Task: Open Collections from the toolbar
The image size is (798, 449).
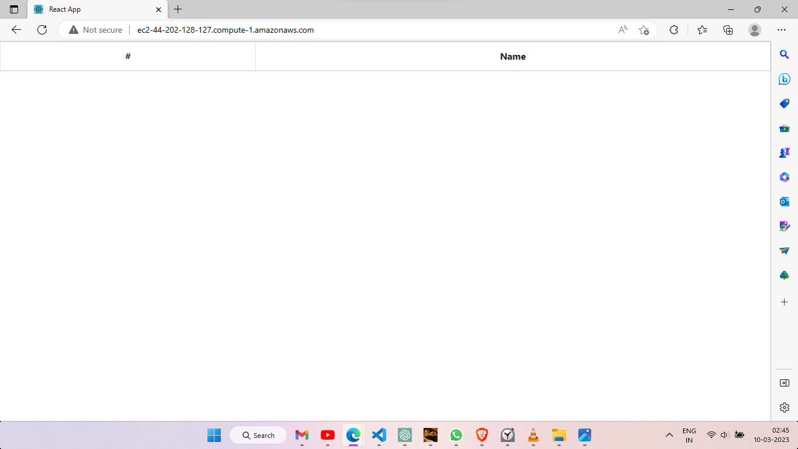Action: [x=728, y=29]
